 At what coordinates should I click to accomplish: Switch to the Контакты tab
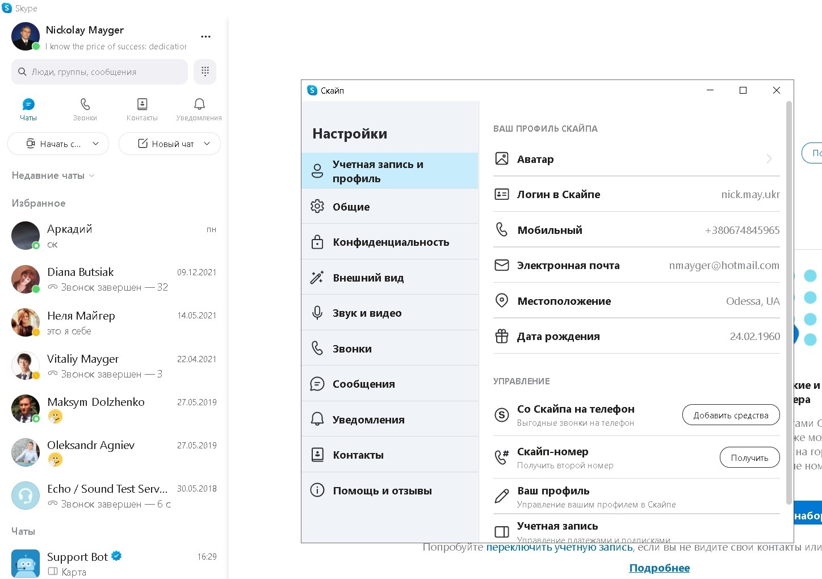pos(142,110)
